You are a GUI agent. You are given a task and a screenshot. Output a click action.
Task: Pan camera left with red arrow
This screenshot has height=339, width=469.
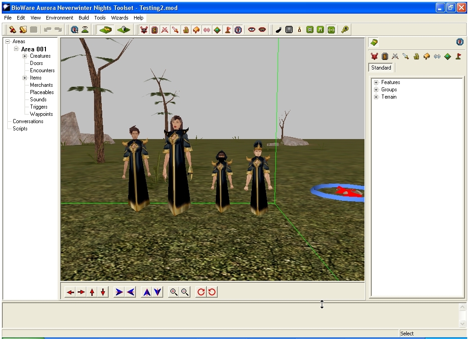[70, 292]
